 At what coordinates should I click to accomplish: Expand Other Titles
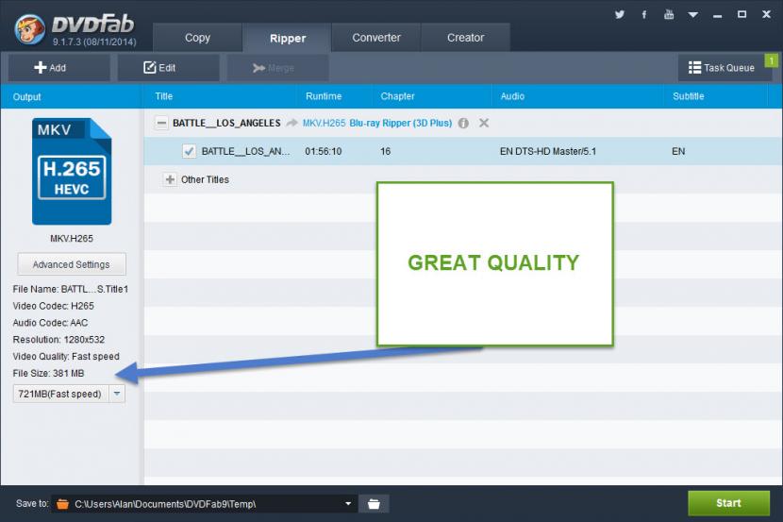(170, 179)
